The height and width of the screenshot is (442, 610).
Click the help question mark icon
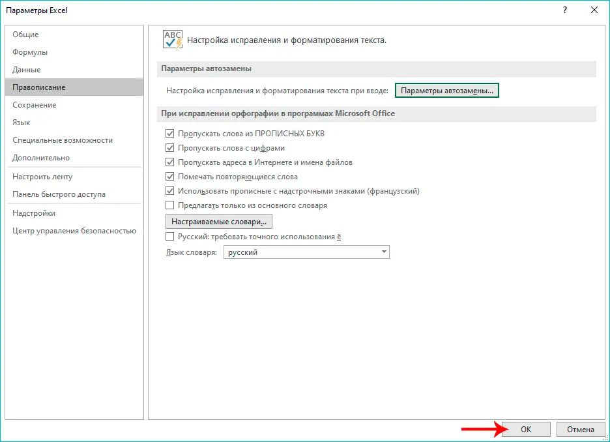click(x=565, y=10)
